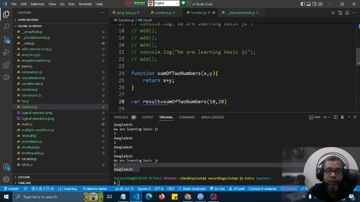Click the Run Code play icon
Screen dimensions: 360x202
(333, 13)
